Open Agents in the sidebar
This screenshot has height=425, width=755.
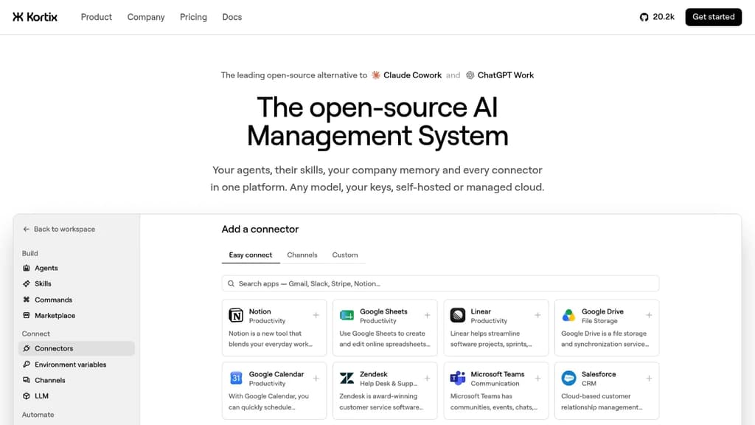pos(77,268)
